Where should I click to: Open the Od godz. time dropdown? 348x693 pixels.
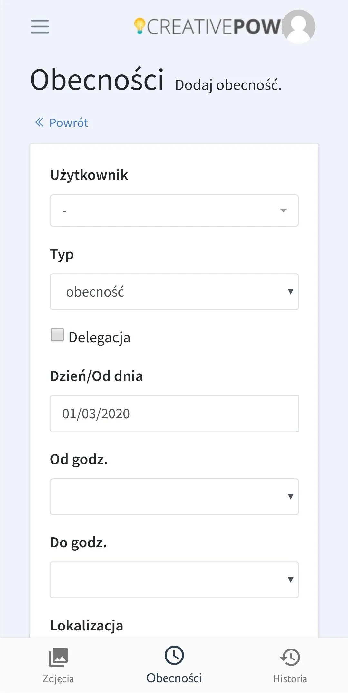pos(174,497)
